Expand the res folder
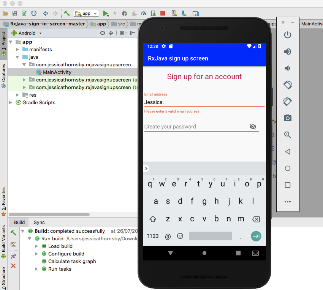 point(17,95)
